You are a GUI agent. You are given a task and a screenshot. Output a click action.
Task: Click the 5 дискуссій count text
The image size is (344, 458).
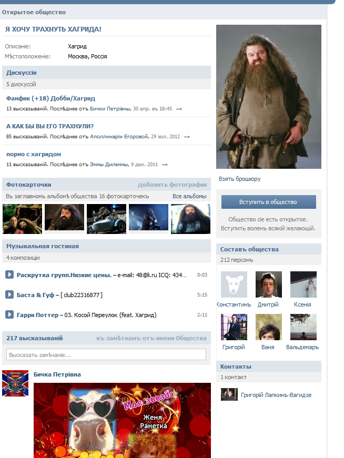click(21, 84)
